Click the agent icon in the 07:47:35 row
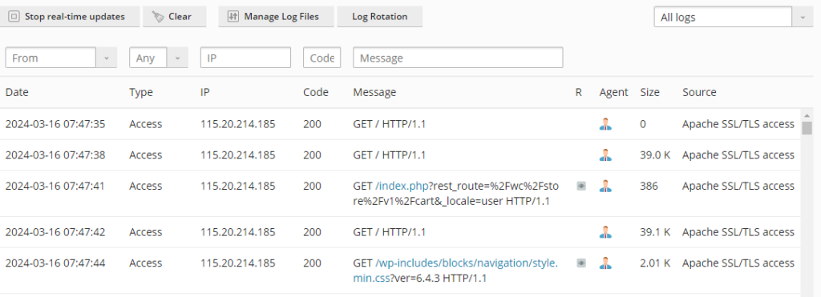Viewport: 821px width, 297px height. (605, 124)
